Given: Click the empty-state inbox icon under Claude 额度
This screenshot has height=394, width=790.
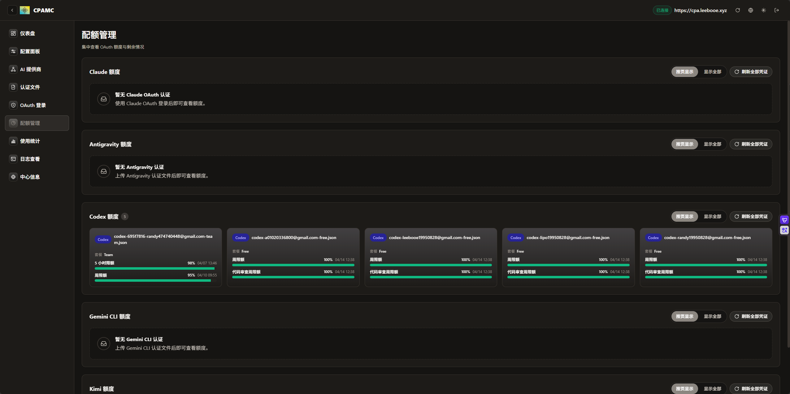Looking at the screenshot, I should (104, 99).
